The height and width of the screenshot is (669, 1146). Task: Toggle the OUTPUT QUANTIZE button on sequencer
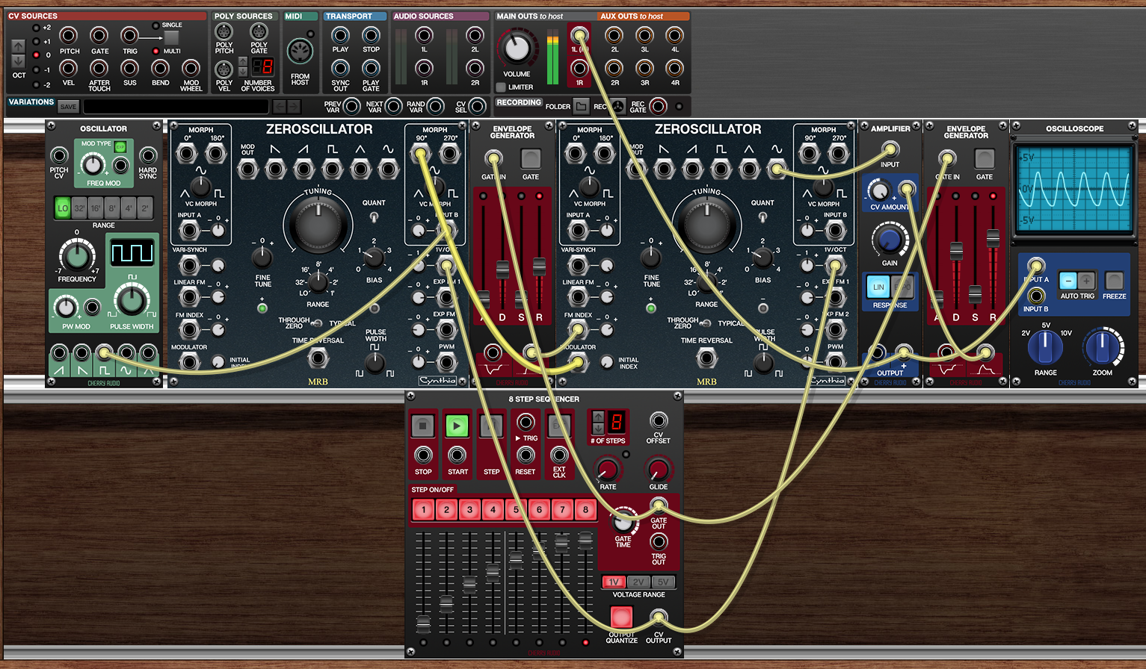tap(621, 617)
